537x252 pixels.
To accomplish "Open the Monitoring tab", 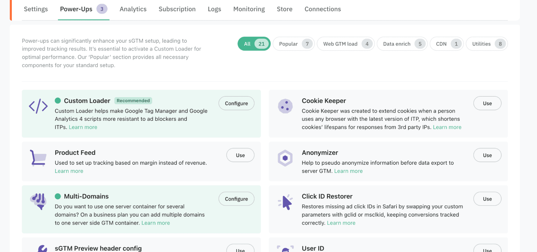I will 248,9.
